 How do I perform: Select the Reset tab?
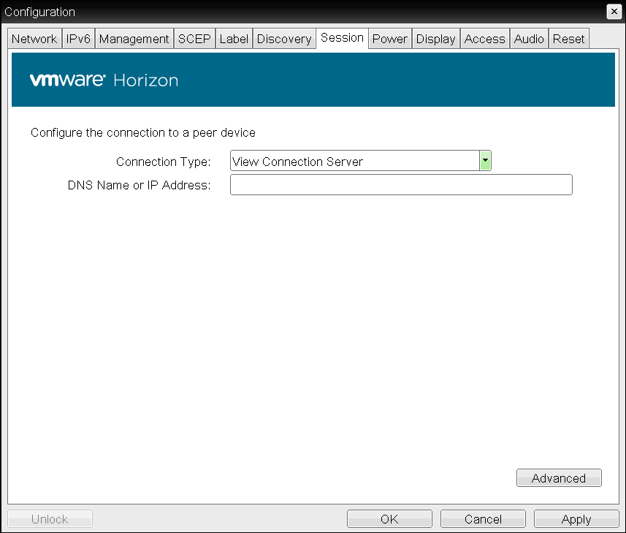point(568,39)
